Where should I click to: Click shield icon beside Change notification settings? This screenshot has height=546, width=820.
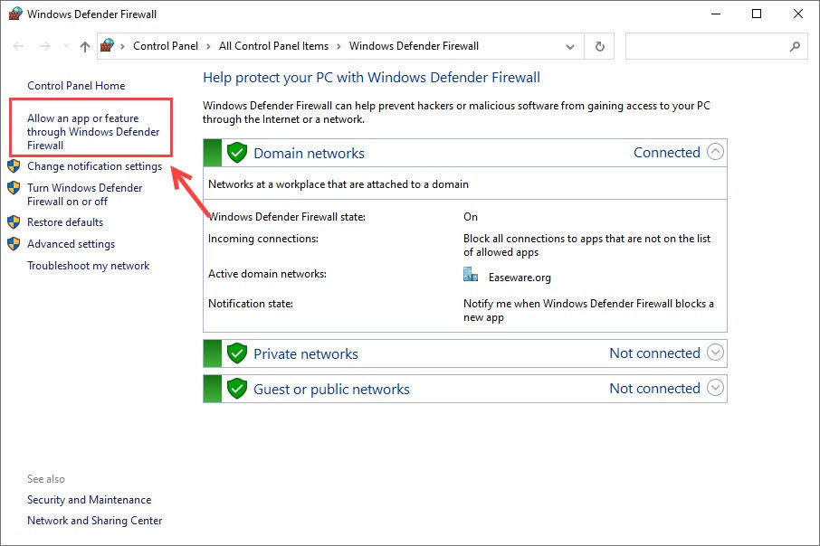(x=14, y=166)
